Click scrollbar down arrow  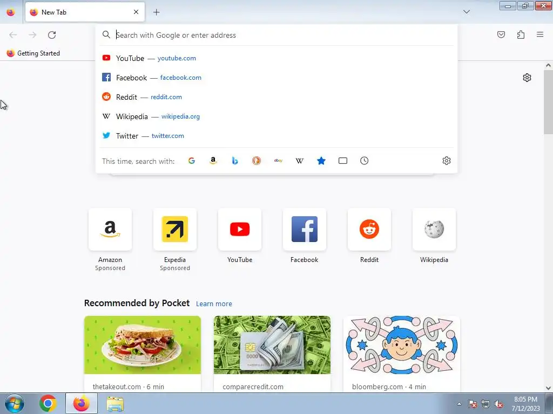click(x=548, y=388)
